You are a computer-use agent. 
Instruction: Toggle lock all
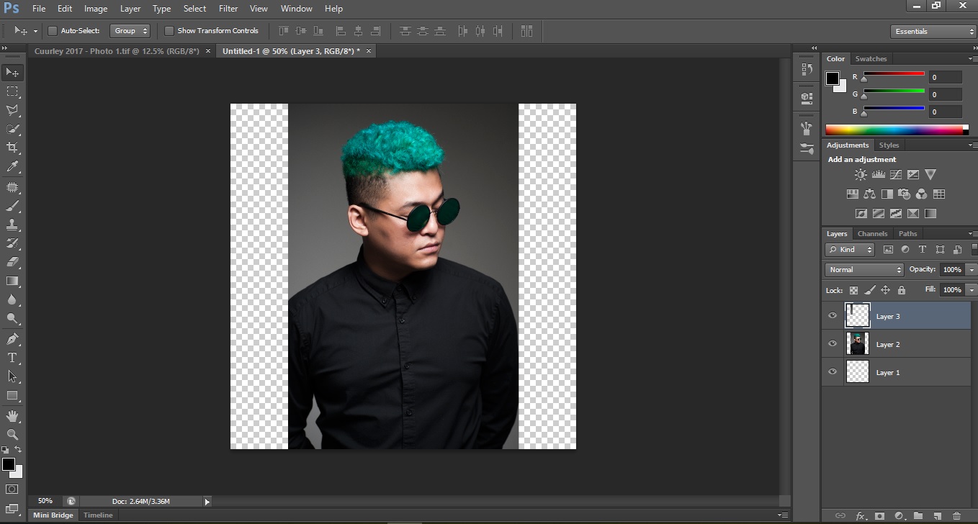[x=902, y=290]
